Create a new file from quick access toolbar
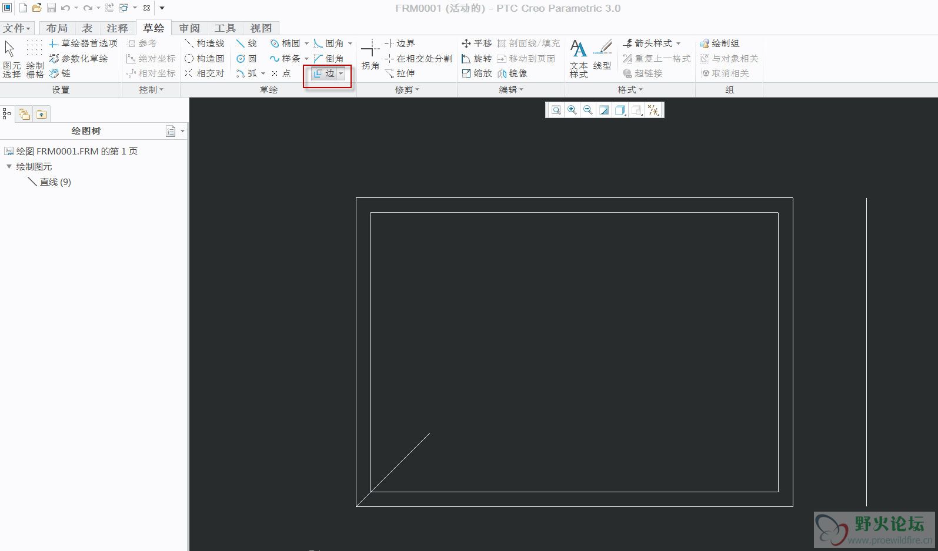The height and width of the screenshot is (551, 938). (x=23, y=8)
